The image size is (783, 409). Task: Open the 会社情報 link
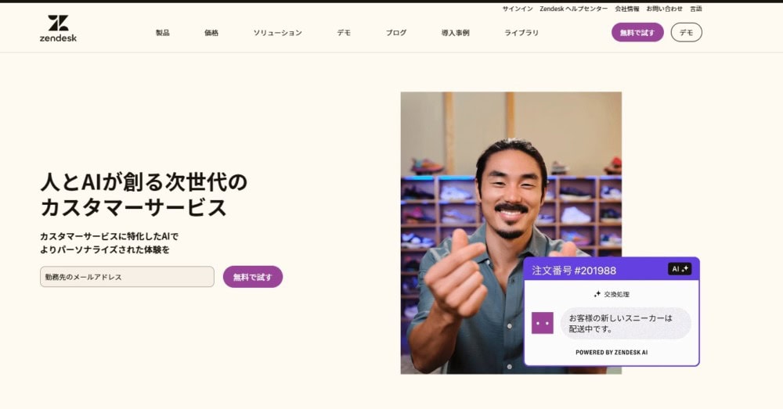626,9
